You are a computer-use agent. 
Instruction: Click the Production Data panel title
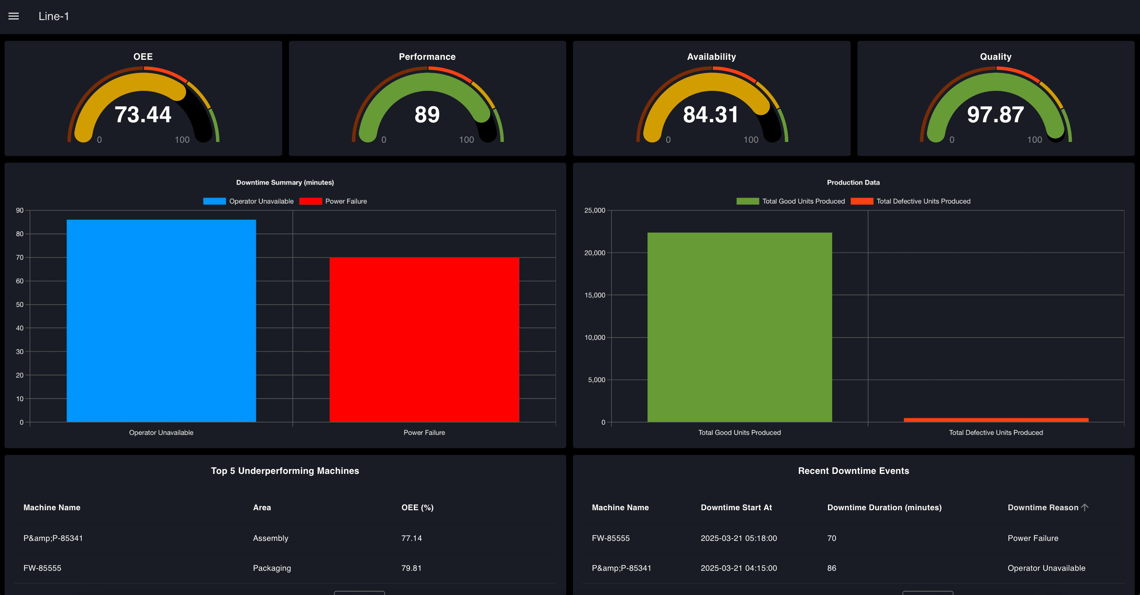point(853,182)
